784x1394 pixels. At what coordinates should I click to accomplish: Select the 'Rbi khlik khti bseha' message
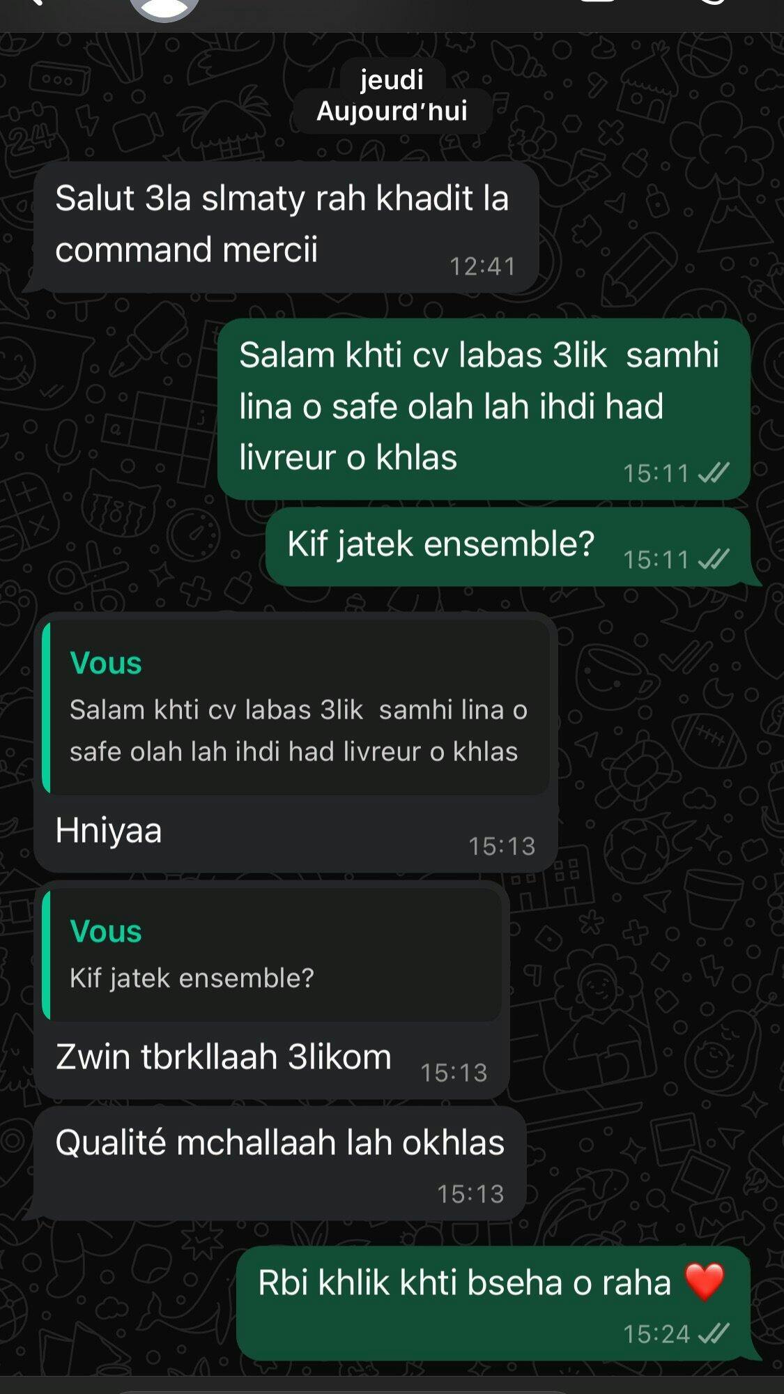pyautogui.click(x=493, y=1303)
